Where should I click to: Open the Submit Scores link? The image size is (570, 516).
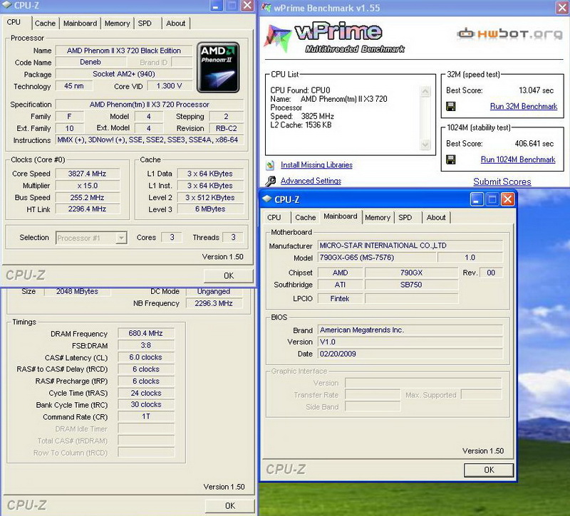click(x=502, y=181)
